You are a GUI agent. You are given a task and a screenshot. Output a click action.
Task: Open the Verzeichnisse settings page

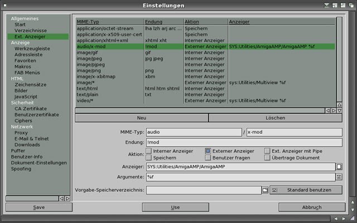coord(31,31)
